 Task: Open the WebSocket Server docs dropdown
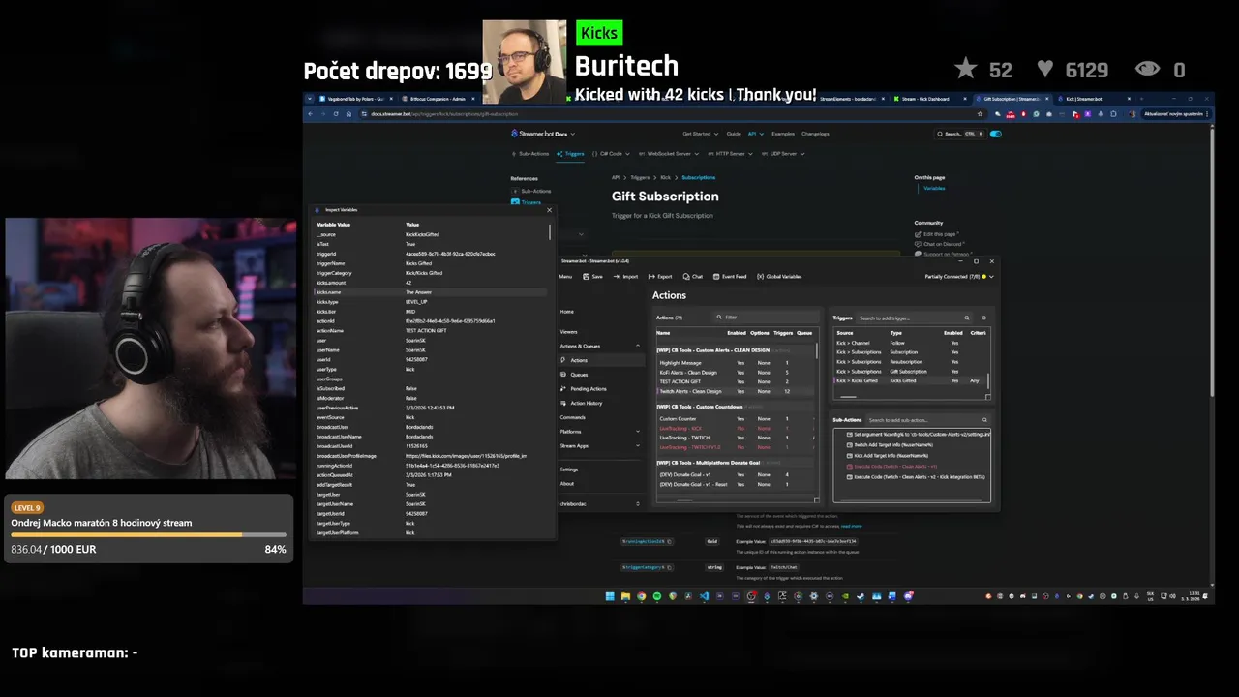[668, 153]
